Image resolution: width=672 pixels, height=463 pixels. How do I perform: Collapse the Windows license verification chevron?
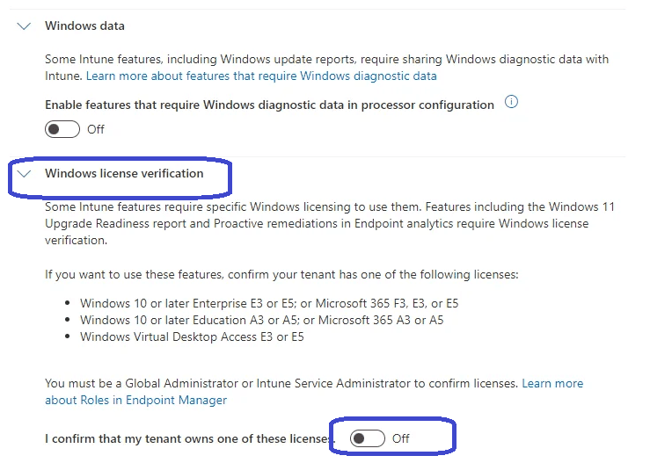tap(24, 174)
